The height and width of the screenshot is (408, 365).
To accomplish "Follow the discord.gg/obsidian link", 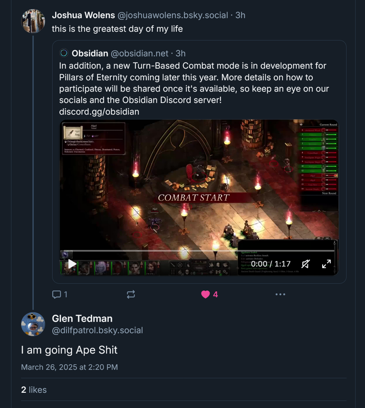I will 92,111.
